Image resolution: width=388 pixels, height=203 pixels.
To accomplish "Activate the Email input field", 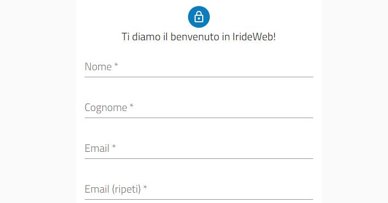I will (x=199, y=149).
